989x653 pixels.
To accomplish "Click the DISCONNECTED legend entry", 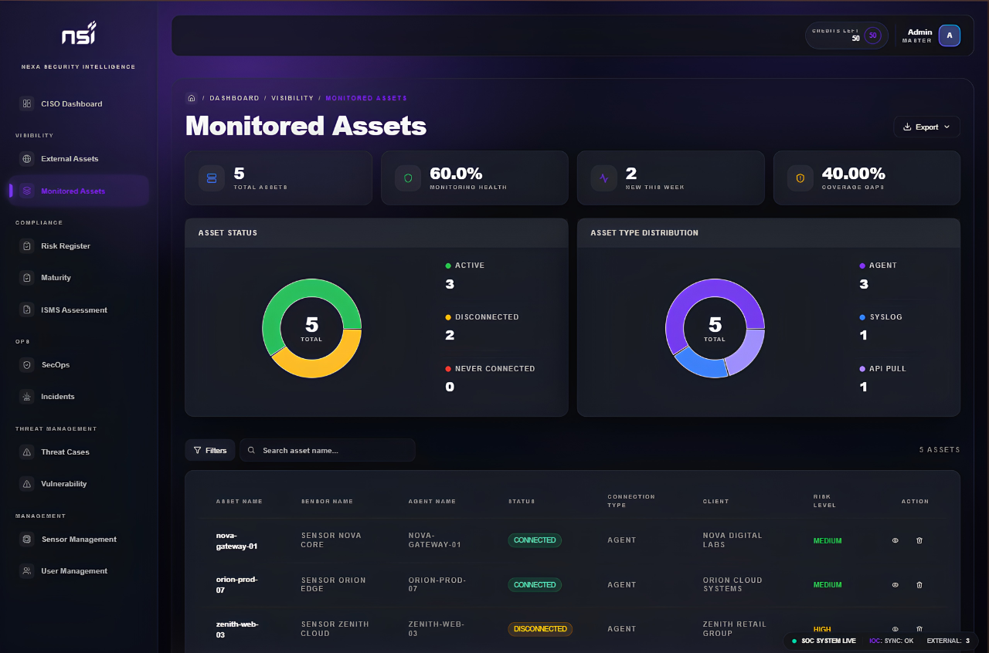I will coord(482,317).
